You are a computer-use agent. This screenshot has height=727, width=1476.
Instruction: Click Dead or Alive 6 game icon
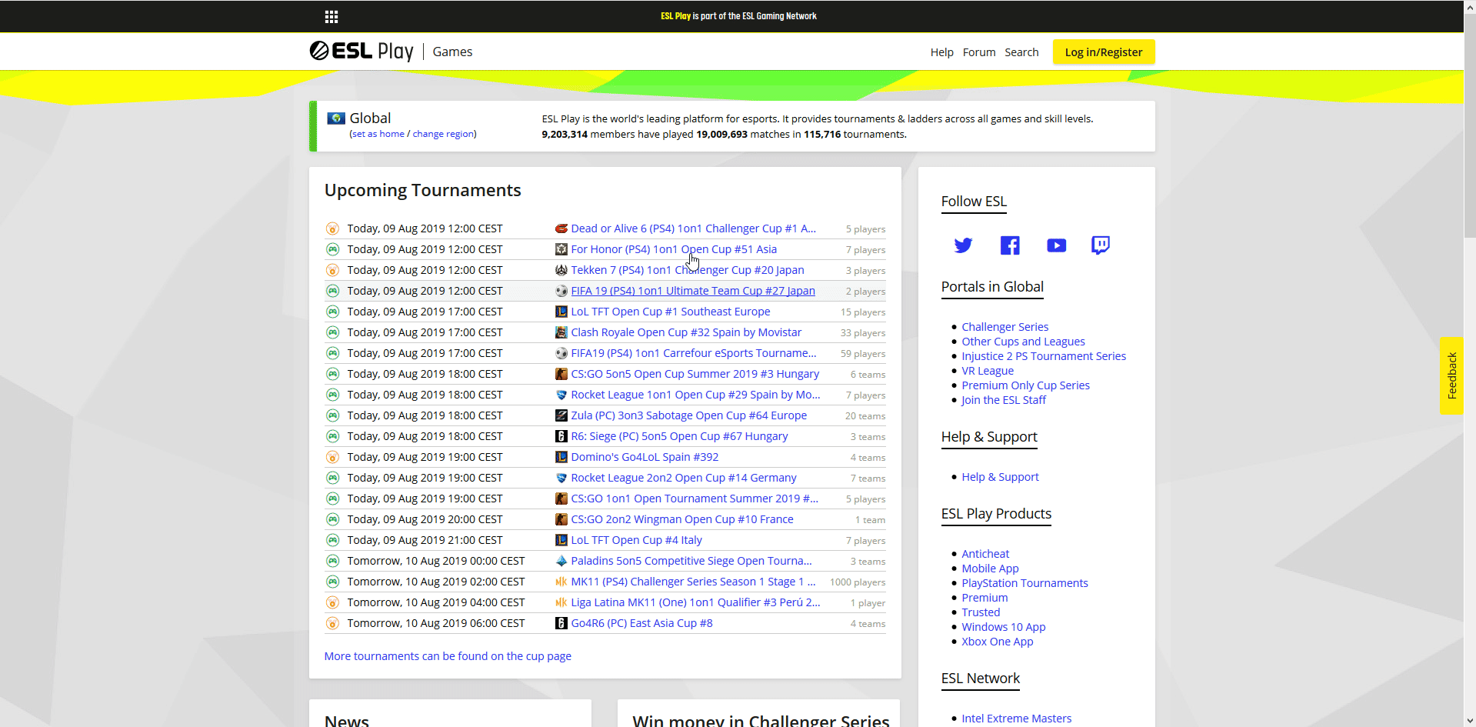click(561, 228)
